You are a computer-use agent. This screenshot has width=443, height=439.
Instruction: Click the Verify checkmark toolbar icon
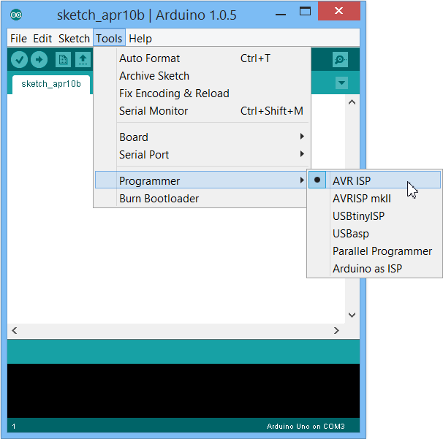[x=19, y=60]
